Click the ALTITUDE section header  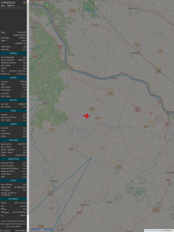[13, 140]
